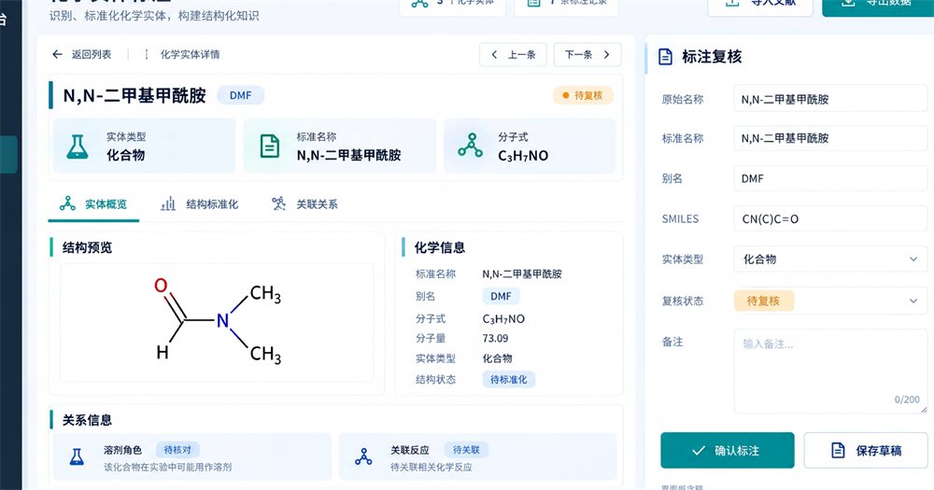Open the 复核状态 dropdown showing 待复核
Viewport: 934px width, 490px height.
coord(830,301)
